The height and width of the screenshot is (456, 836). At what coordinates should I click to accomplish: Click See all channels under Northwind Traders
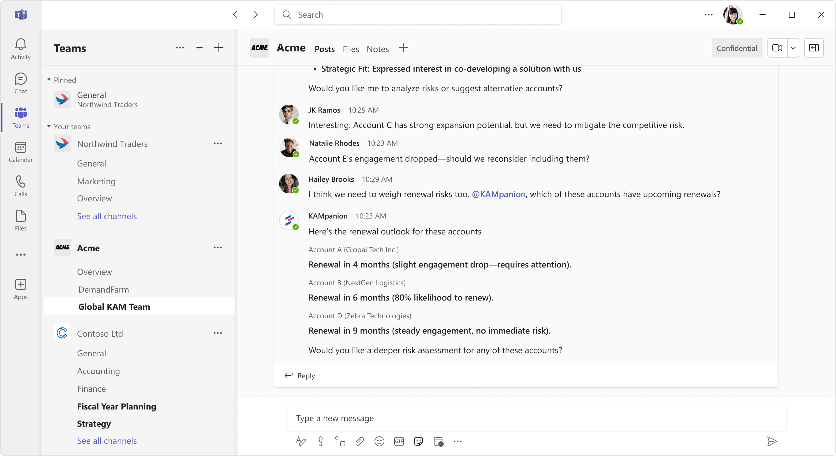(x=107, y=216)
